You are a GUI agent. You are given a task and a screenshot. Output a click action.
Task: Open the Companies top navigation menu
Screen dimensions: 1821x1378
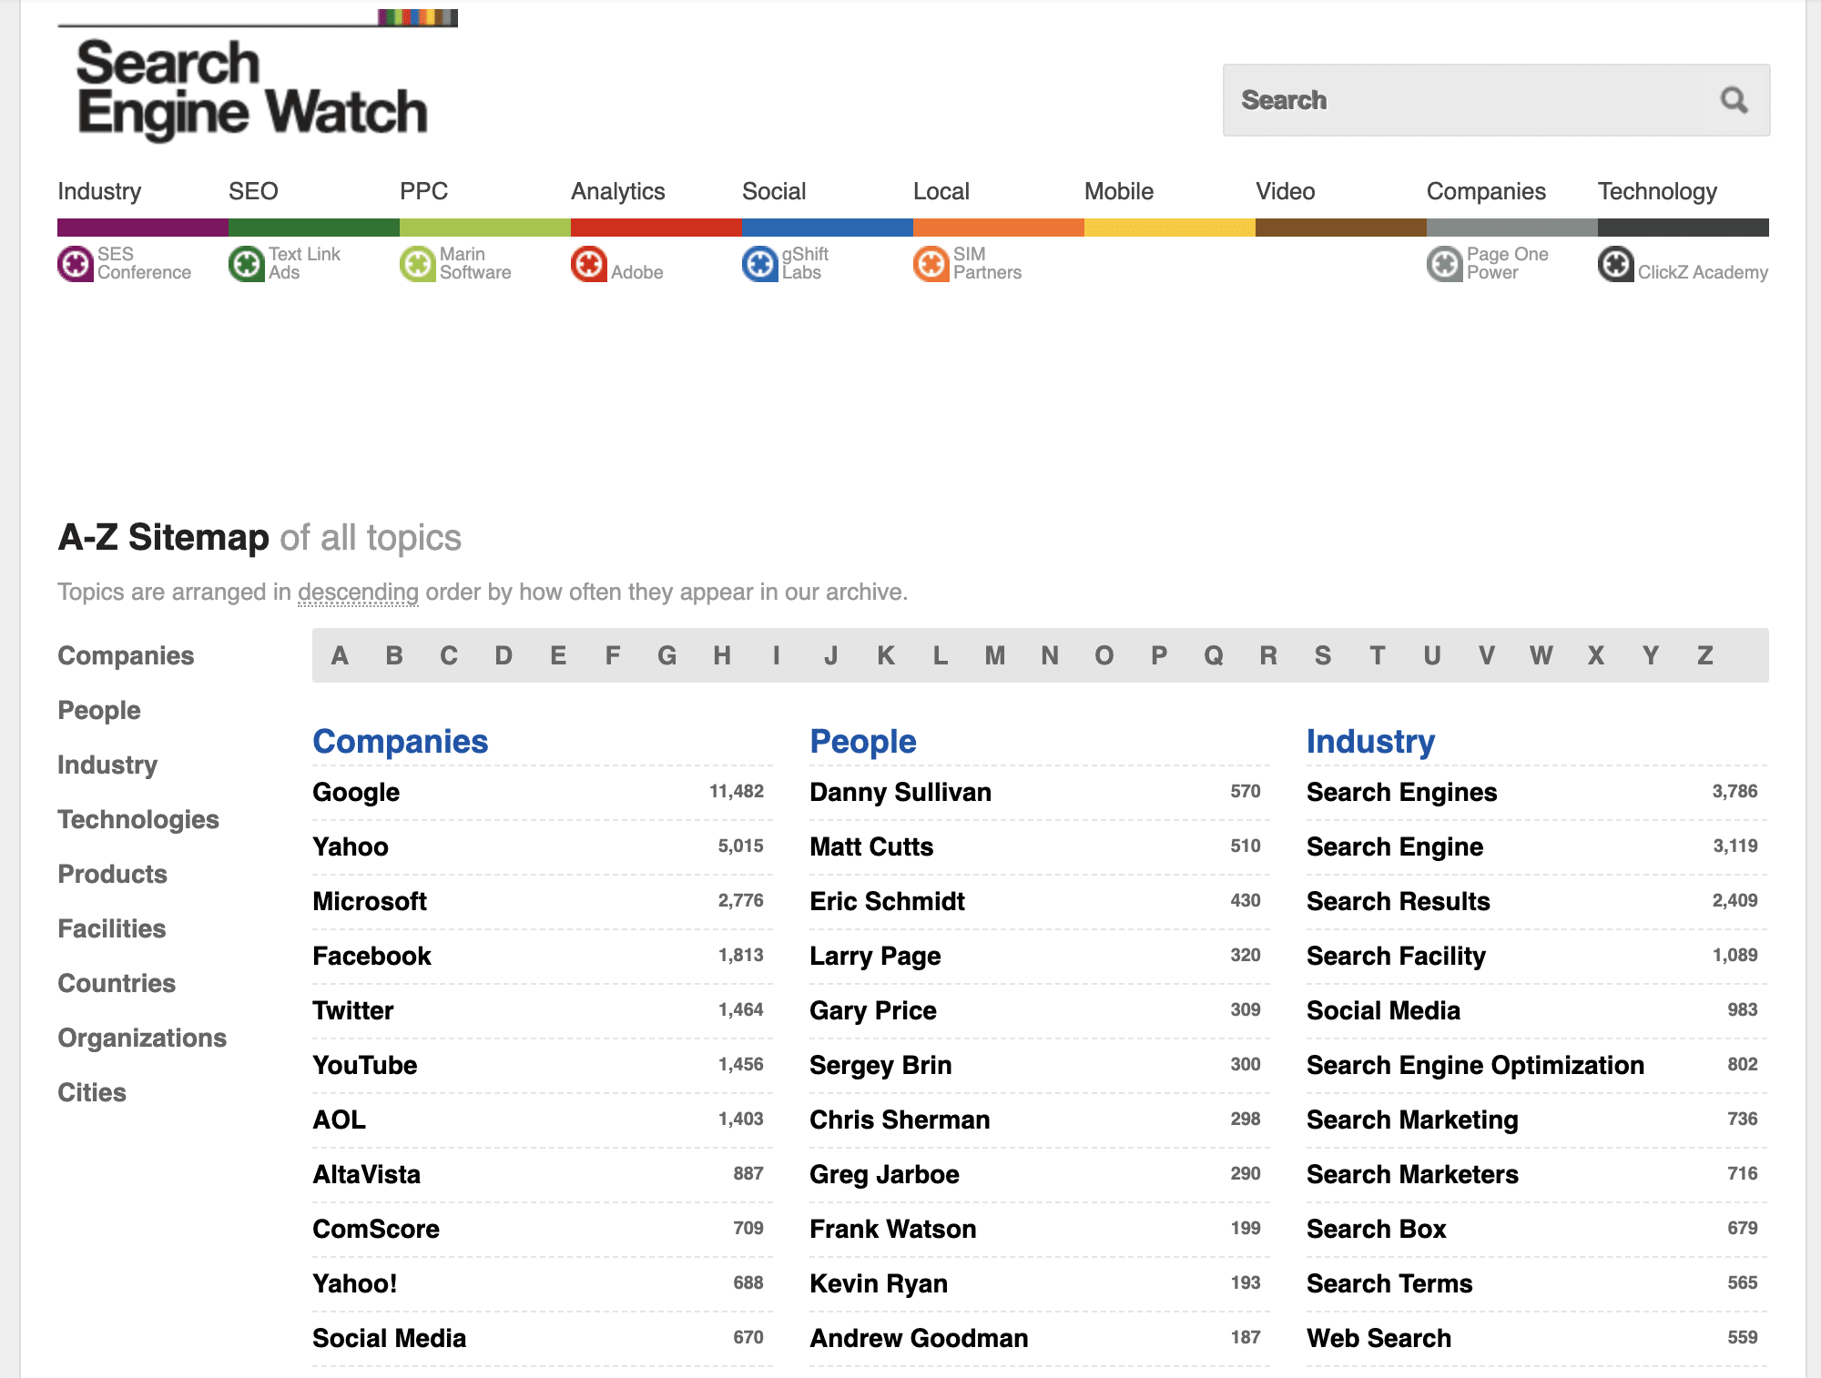pos(1486,191)
